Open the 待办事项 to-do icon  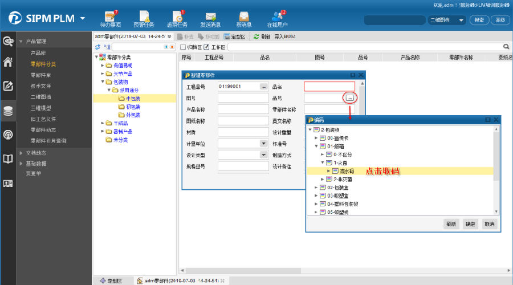[109, 18]
